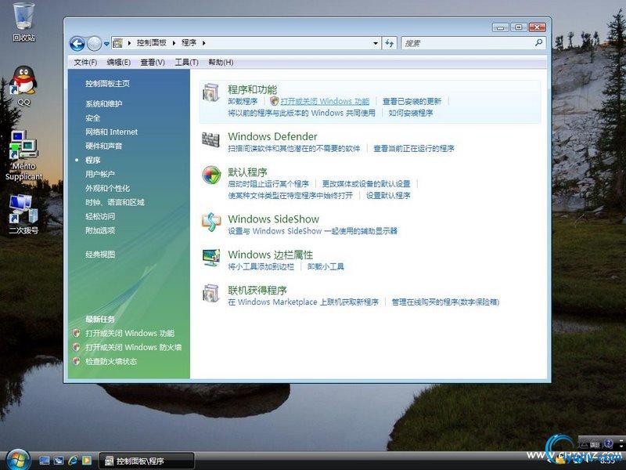Click Switch between windows quick launch icon
The height and width of the screenshot is (470, 626).
[59, 461]
